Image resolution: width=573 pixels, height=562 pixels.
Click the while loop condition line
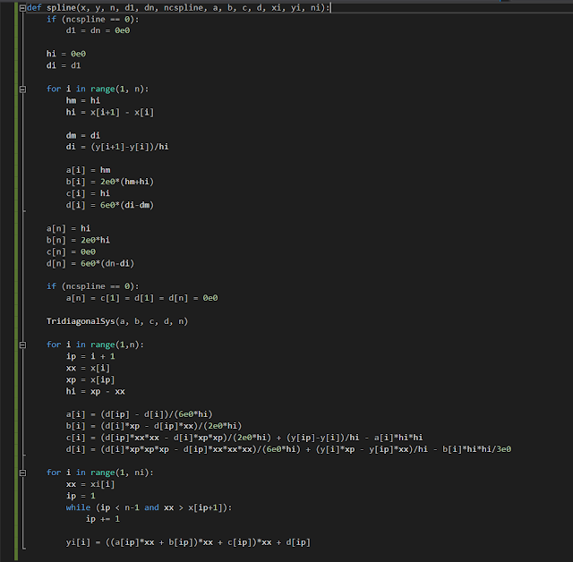point(149,507)
